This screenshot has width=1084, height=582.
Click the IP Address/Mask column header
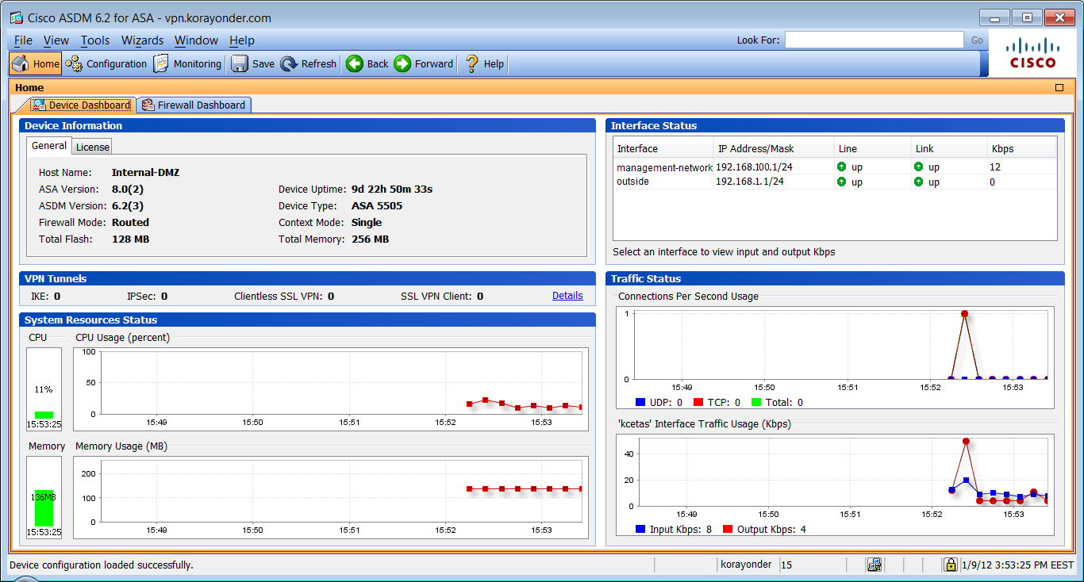(x=774, y=148)
